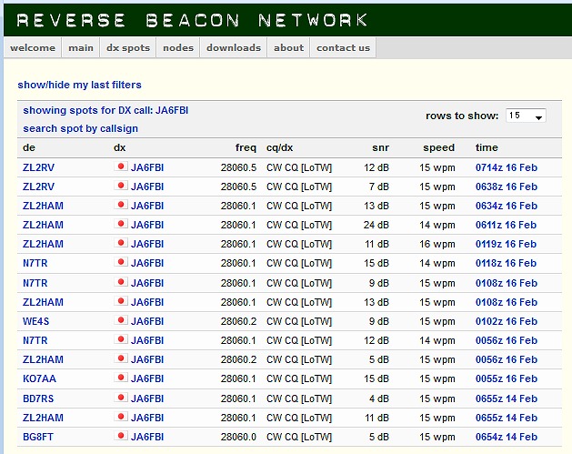This screenshot has height=454, width=572.
Task: Click JA6FBI callsign in the BG8FT row
Action: (147, 437)
